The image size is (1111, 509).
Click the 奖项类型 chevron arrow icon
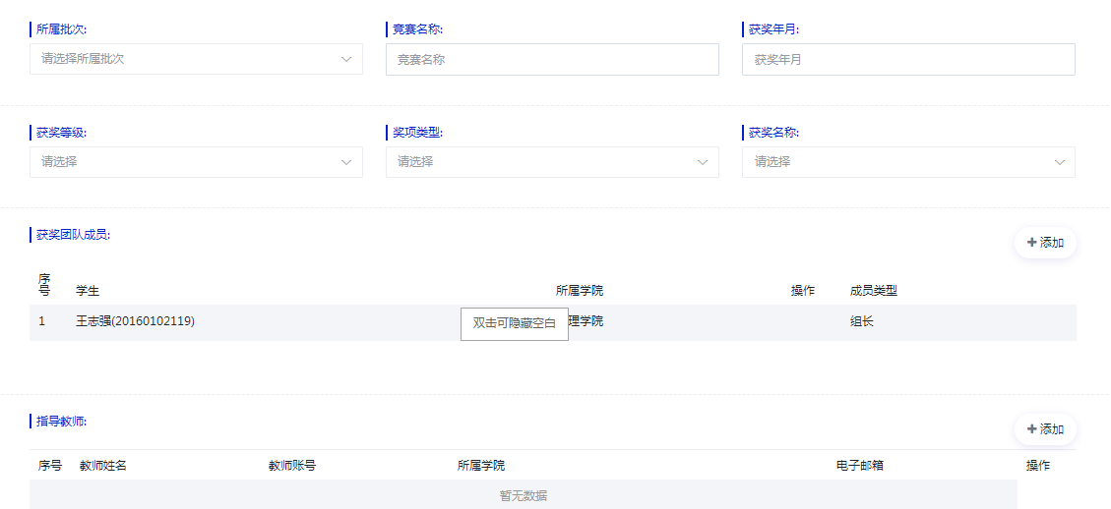(703, 162)
